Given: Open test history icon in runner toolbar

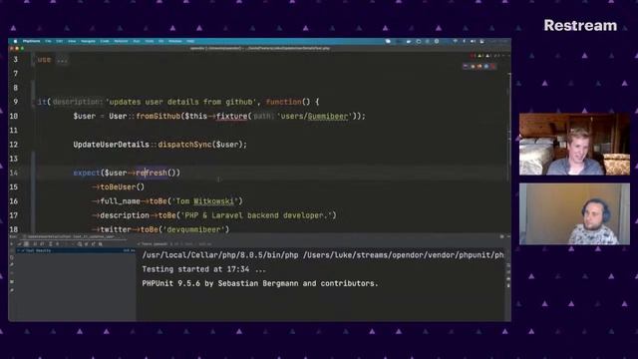Looking at the screenshot, I should (80, 244).
